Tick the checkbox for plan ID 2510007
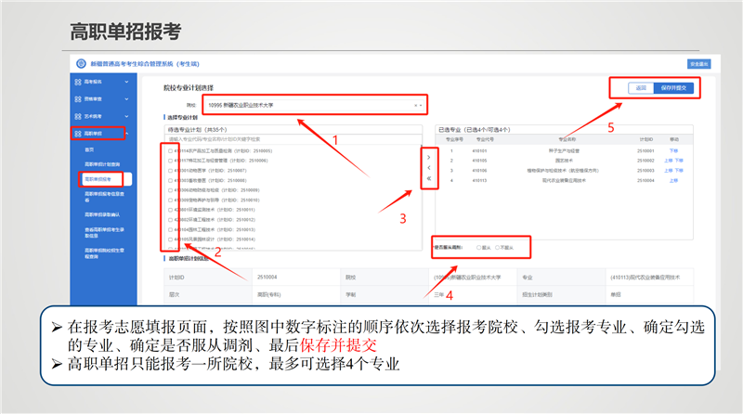Screen dimensions: 743x414 [x=171, y=171]
